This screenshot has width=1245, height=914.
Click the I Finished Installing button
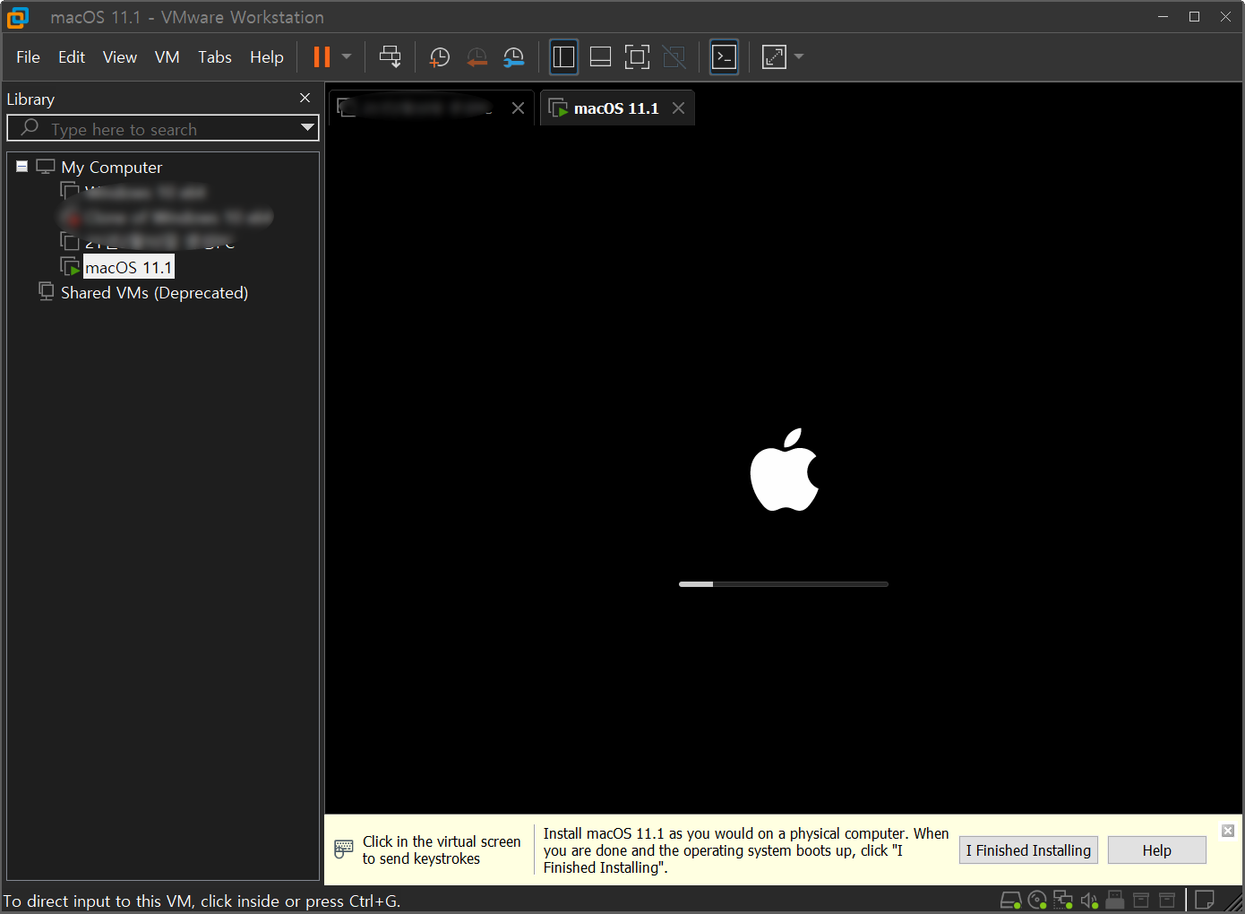1028,850
